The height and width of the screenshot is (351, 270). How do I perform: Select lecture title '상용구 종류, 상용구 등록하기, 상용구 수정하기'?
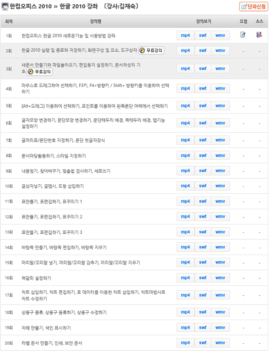pos(64,312)
